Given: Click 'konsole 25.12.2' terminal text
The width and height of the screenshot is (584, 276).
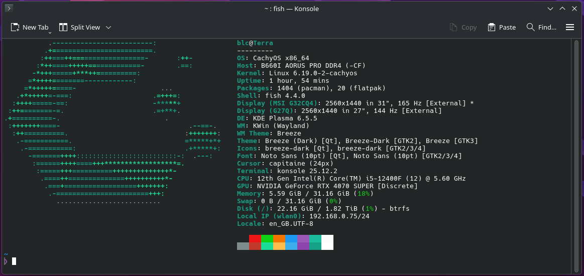Looking at the screenshot, I should pyautogui.click(x=307, y=171).
